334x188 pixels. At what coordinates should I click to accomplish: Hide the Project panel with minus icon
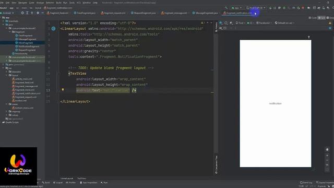pyautogui.click(x=42, y=13)
